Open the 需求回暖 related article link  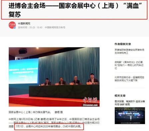pos(130,103)
